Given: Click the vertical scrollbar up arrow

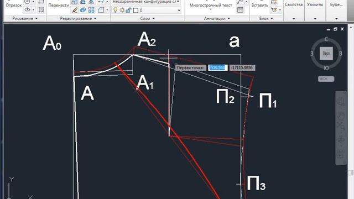Looking at the screenshot, I should (351, 27).
